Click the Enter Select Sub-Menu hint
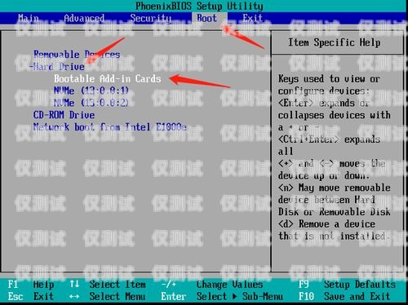Image resolution: width=408 pixels, height=305 pixels. coord(222,296)
